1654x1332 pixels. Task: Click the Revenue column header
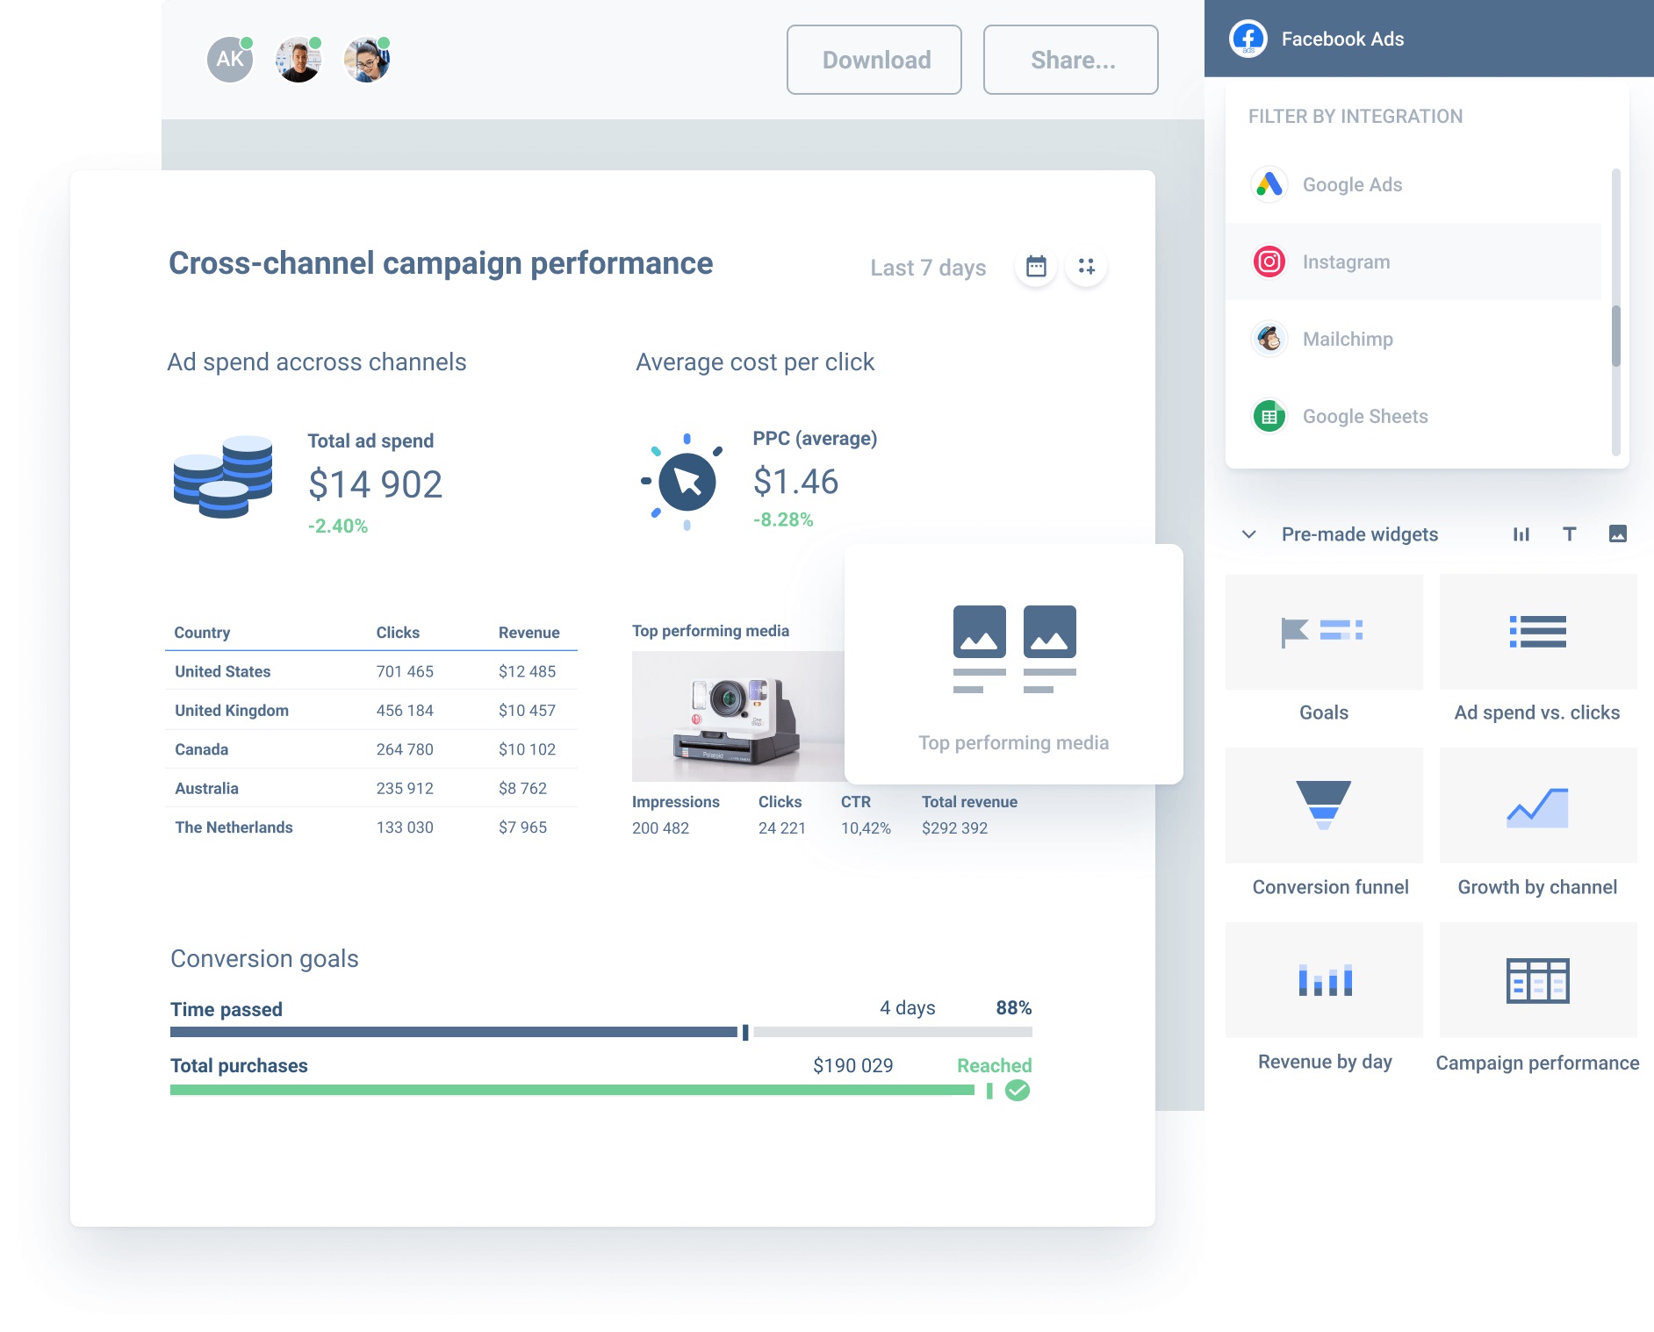(529, 633)
